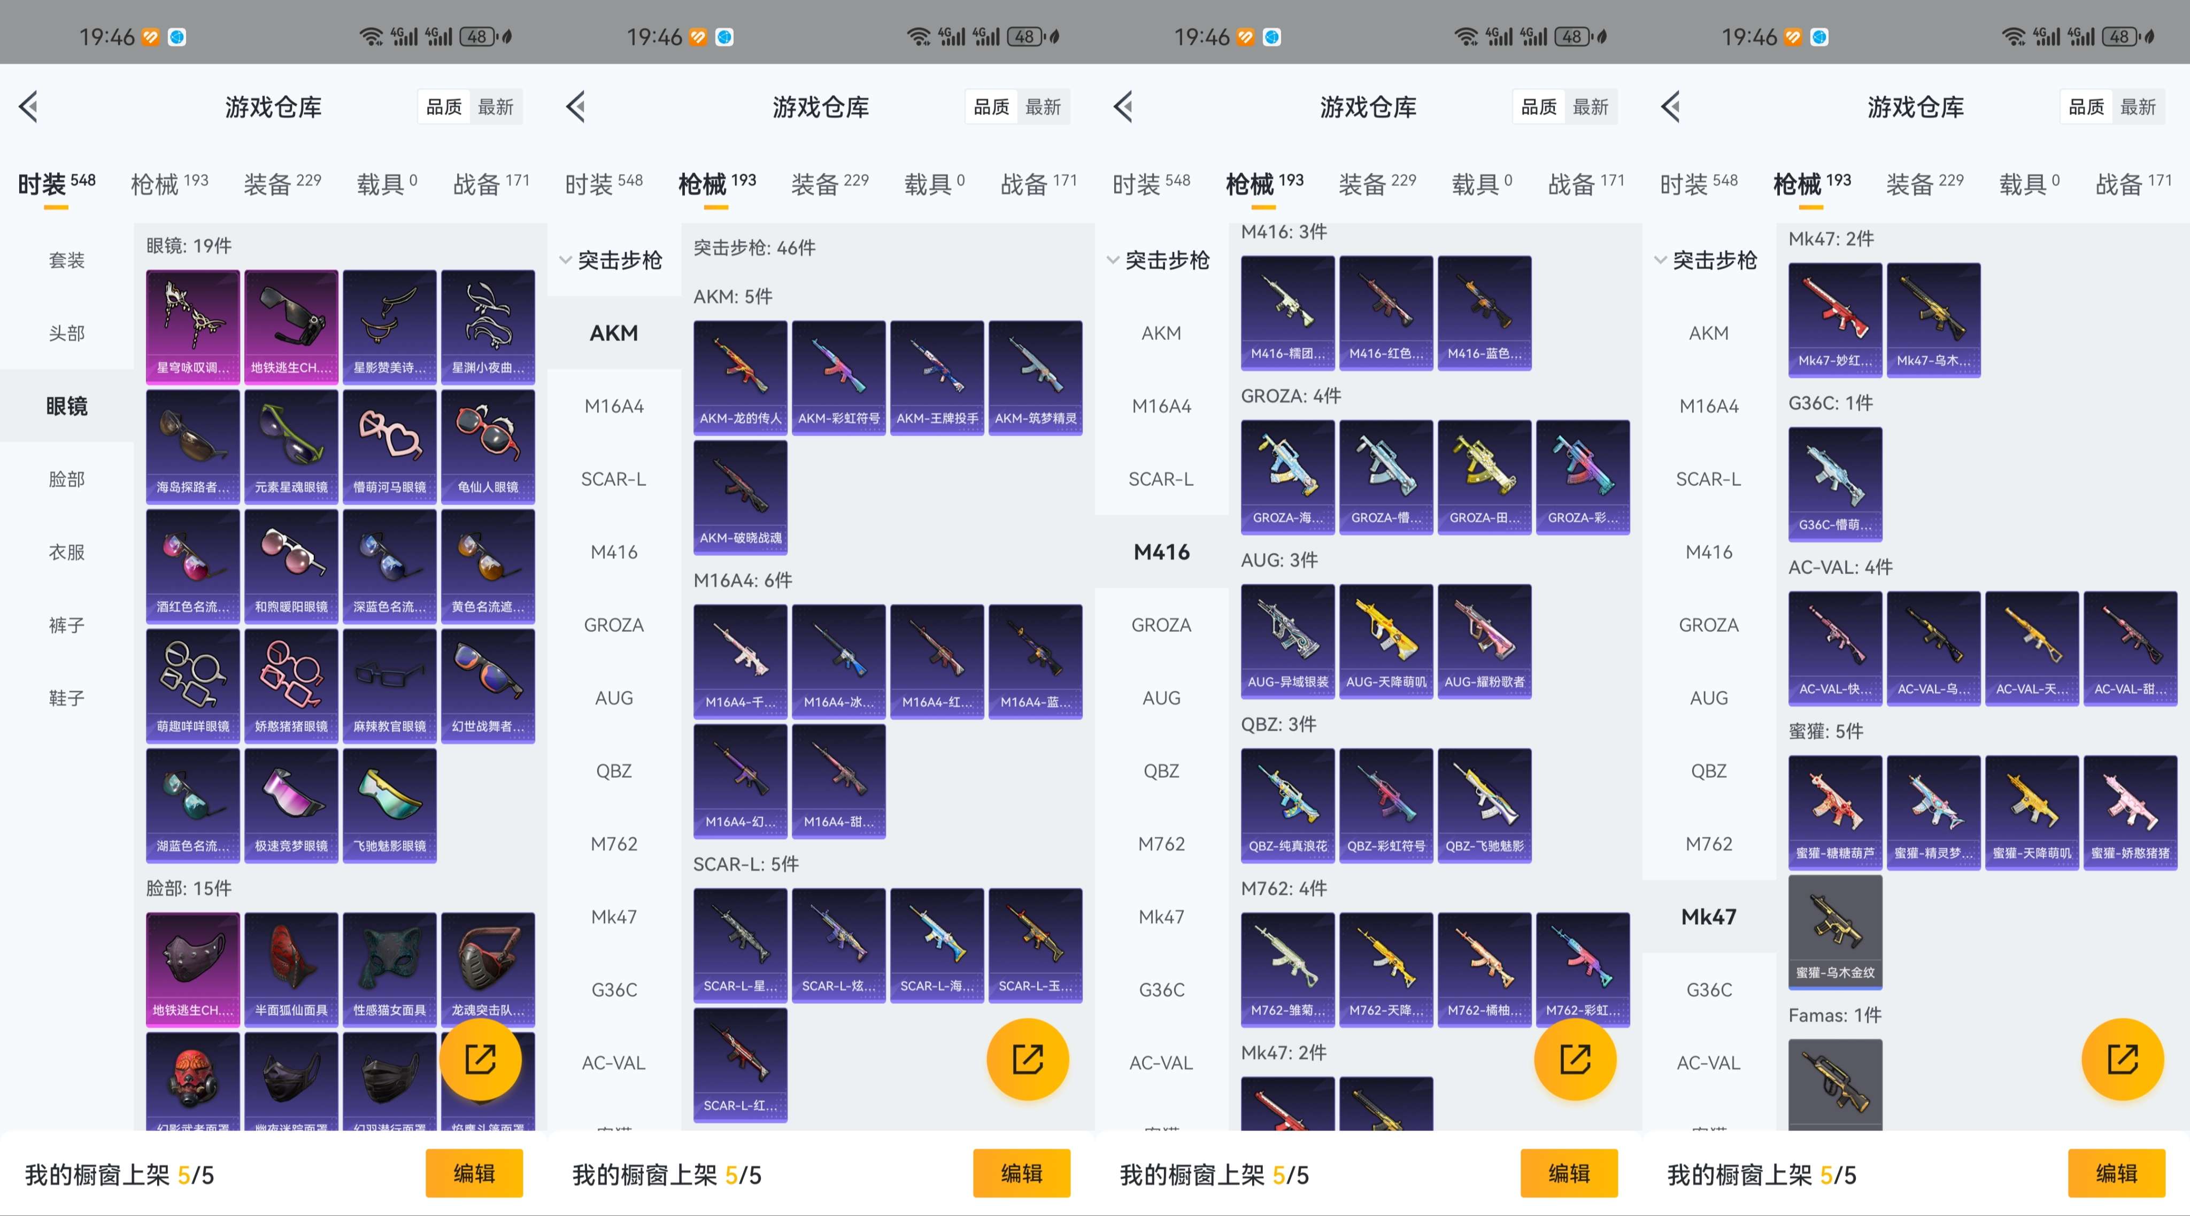Image resolution: width=2190 pixels, height=1216 pixels.
Task: Open the M762-天降 yellow gun thumbnail
Action: (x=1386, y=970)
